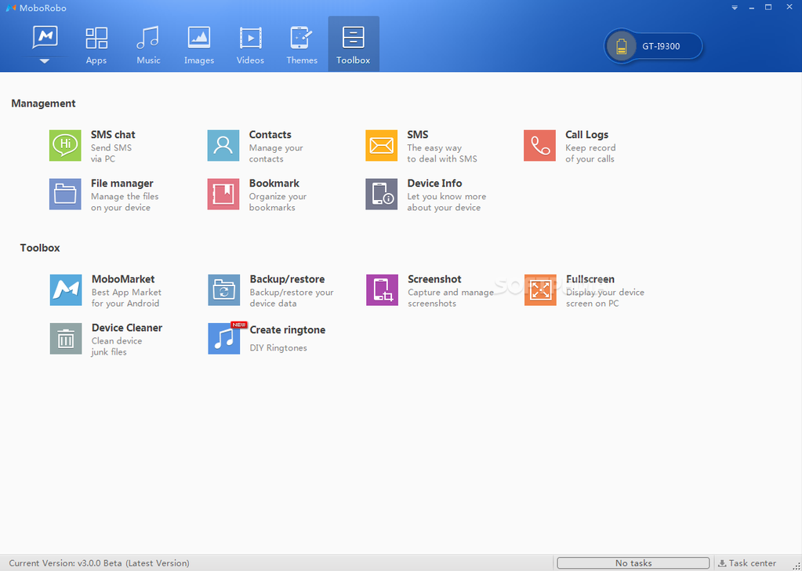
Task: Launch the MoboMarket icon
Action: (x=66, y=290)
